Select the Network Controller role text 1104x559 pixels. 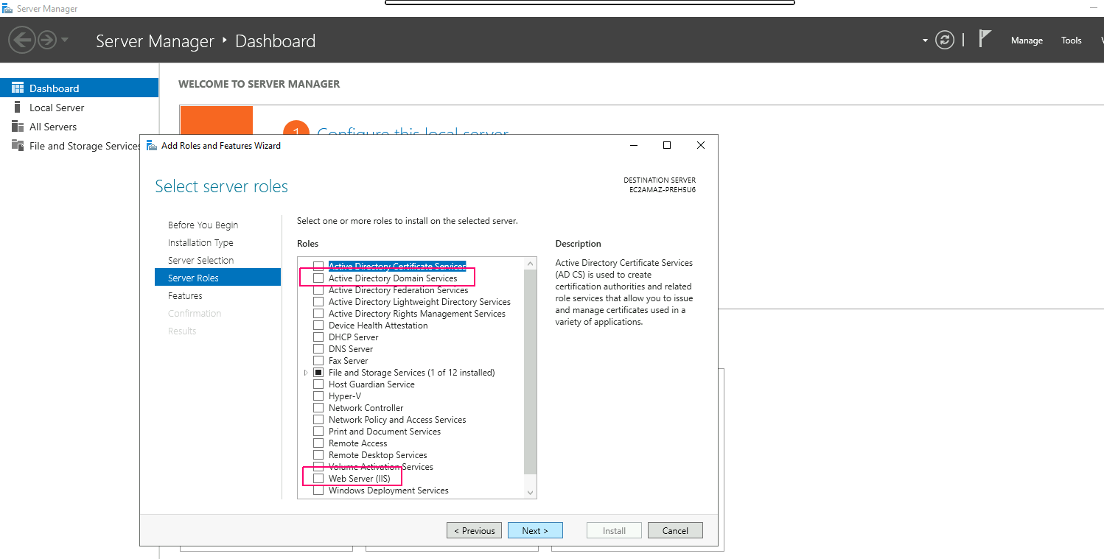coord(366,408)
